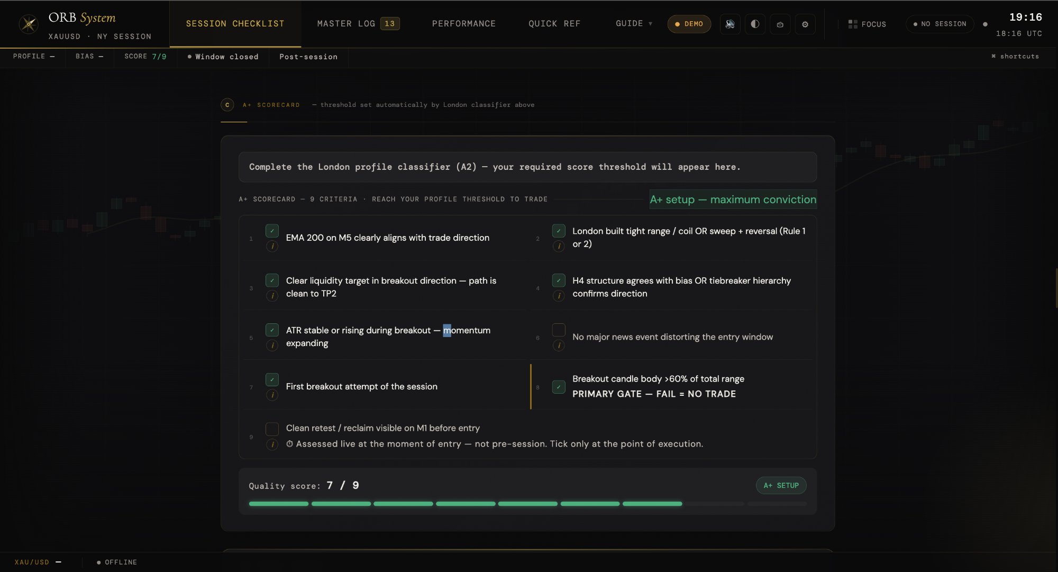1058x572 pixels.
Task: Uncheck First breakout attempt checkbox
Action: pyautogui.click(x=272, y=379)
